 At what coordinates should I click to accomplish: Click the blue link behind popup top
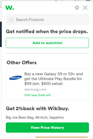[67, 1]
